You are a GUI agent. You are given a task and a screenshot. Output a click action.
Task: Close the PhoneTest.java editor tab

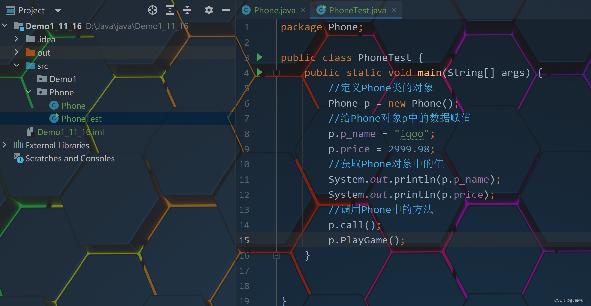coord(394,10)
